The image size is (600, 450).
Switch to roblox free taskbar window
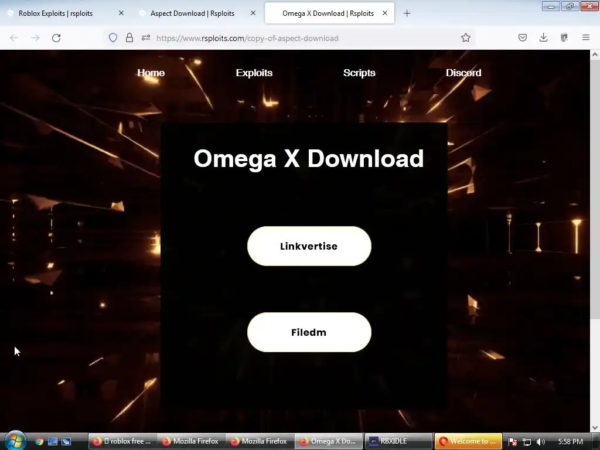click(x=122, y=441)
